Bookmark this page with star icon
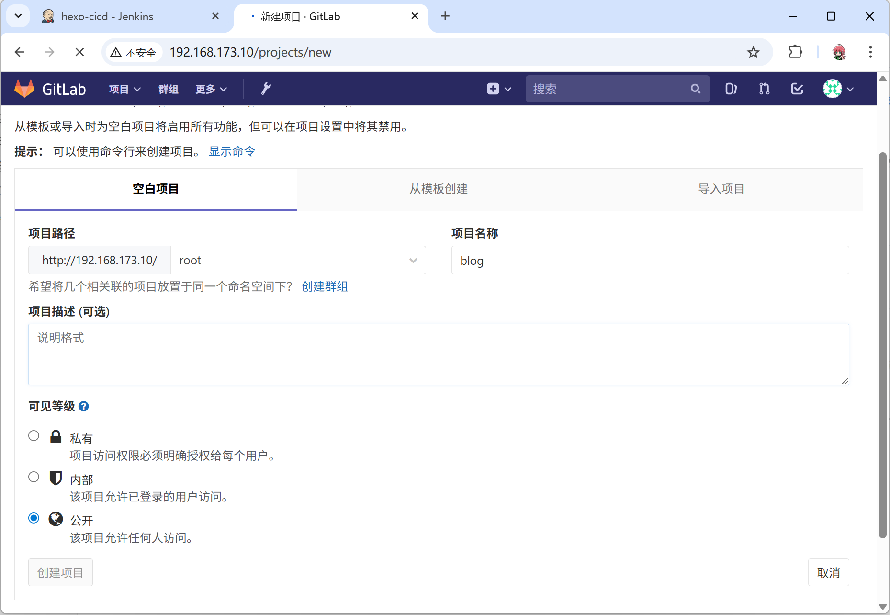The width and height of the screenshot is (890, 615). pyautogui.click(x=753, y=52)
